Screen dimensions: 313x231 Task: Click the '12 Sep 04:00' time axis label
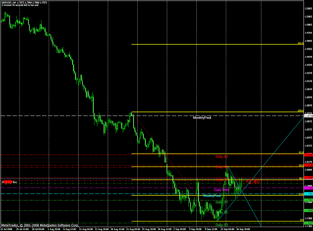coord(227,229)
